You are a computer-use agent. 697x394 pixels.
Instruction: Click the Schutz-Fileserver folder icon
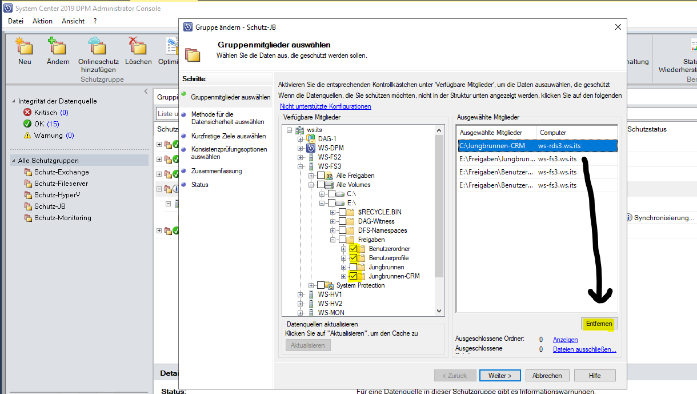(x=28, y=184)
